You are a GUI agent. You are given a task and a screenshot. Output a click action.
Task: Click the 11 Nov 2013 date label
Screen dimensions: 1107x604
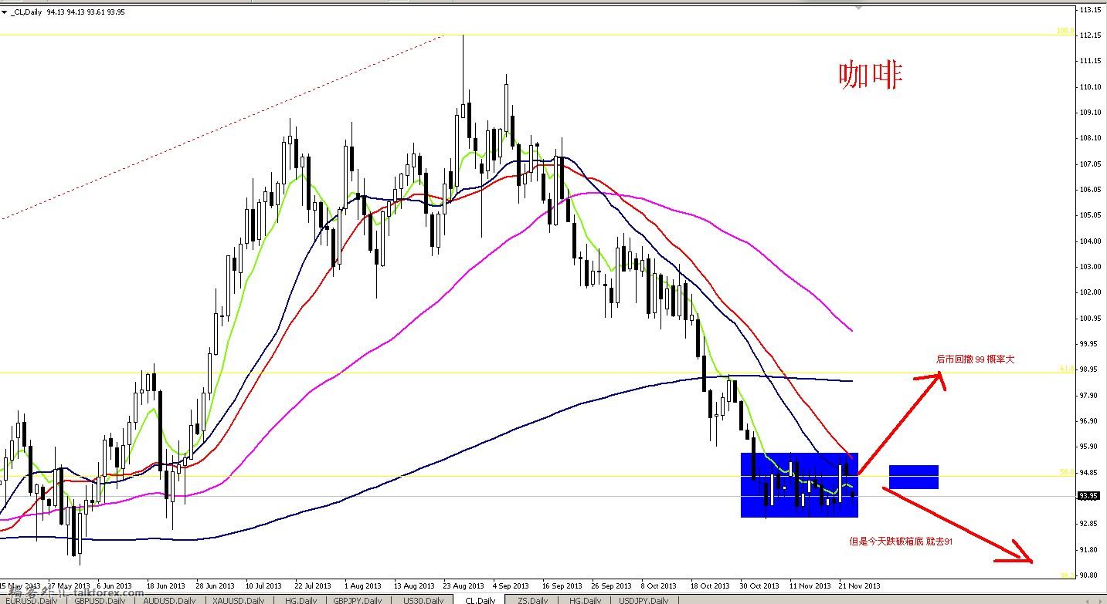810,585
